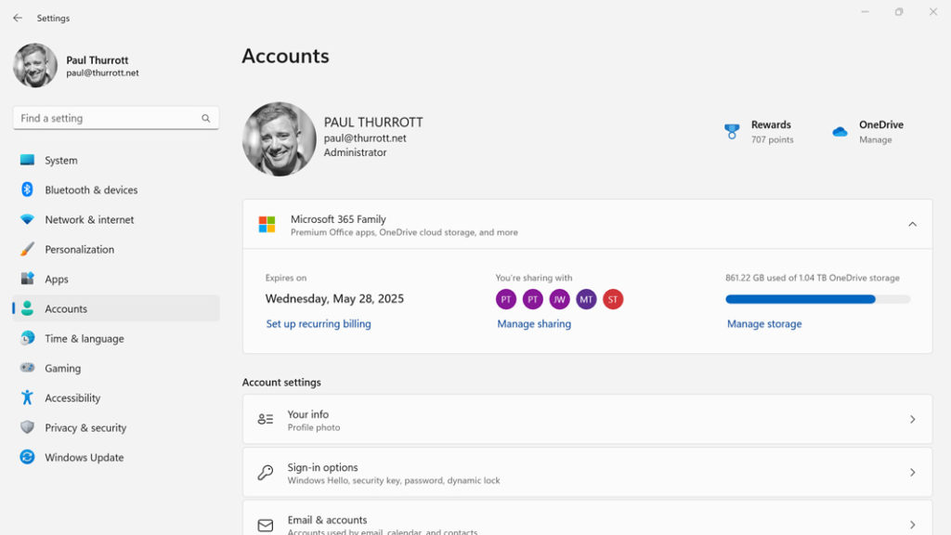Collapse the Microsoft 365 Family section
Image resolution: width=951 pixels, height=535 pixels.
(911, 223)
